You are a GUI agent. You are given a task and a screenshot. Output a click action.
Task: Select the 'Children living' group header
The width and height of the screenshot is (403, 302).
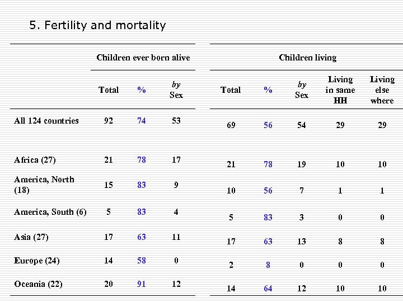click(307, 57)
